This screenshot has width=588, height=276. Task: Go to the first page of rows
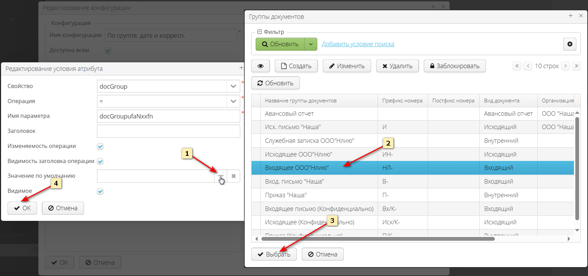tap(517, 66)
